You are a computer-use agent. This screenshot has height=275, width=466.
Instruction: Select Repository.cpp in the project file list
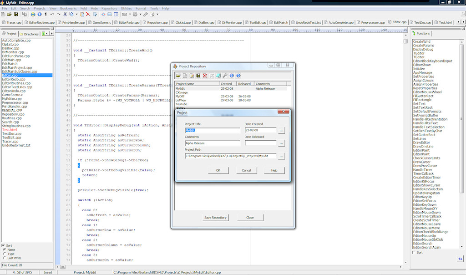(x=13, y=114)
